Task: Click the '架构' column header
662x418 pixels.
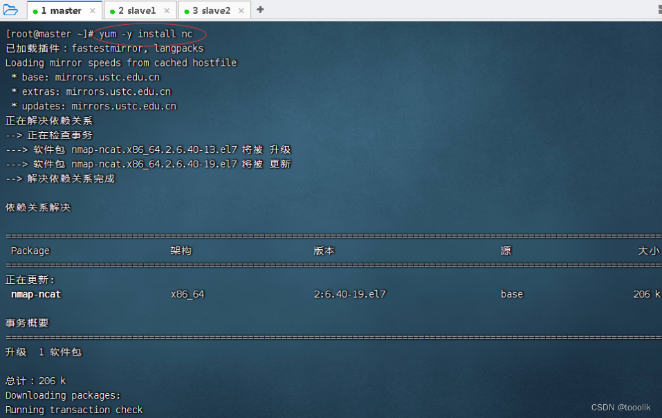Action: click(x=181, y=251)
